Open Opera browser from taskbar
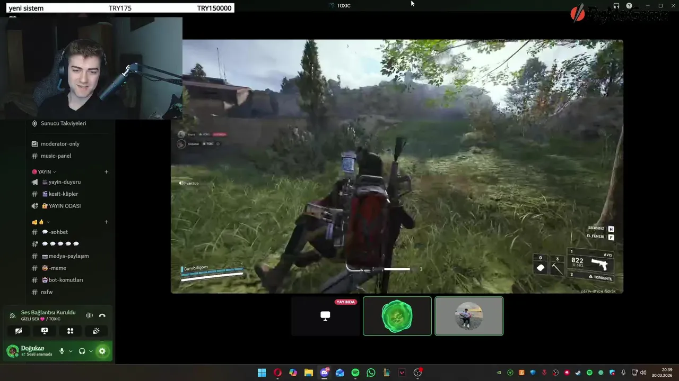 277,373
